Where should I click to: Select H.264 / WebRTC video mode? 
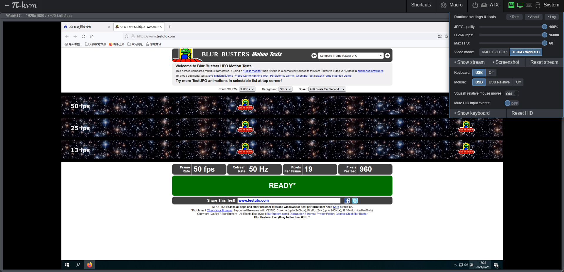526,52
